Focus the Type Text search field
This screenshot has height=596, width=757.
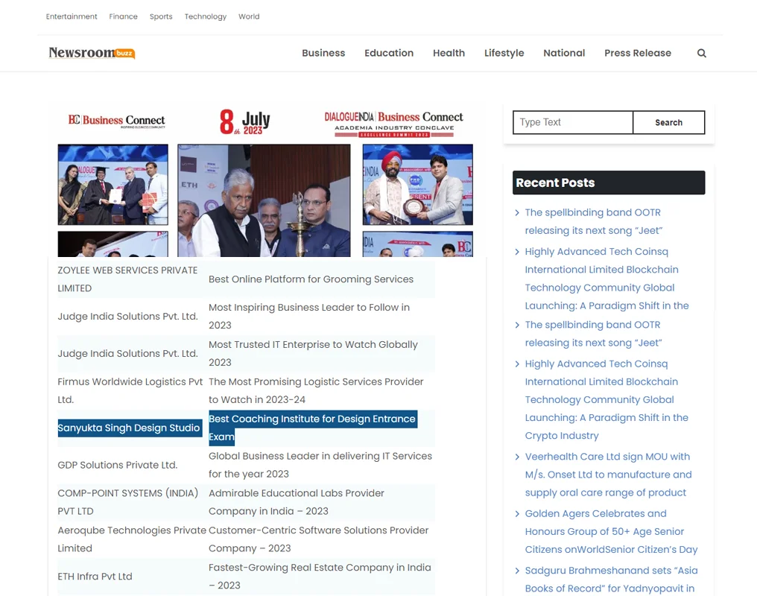pos(572,122)
